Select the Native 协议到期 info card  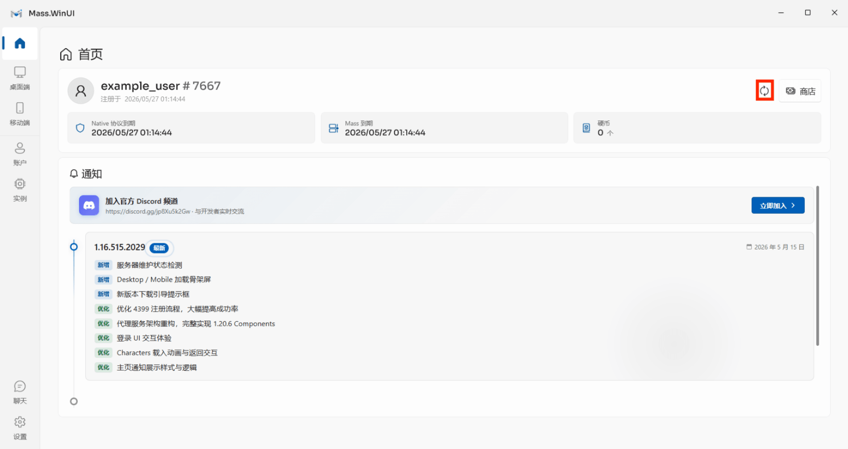(191, 128)
